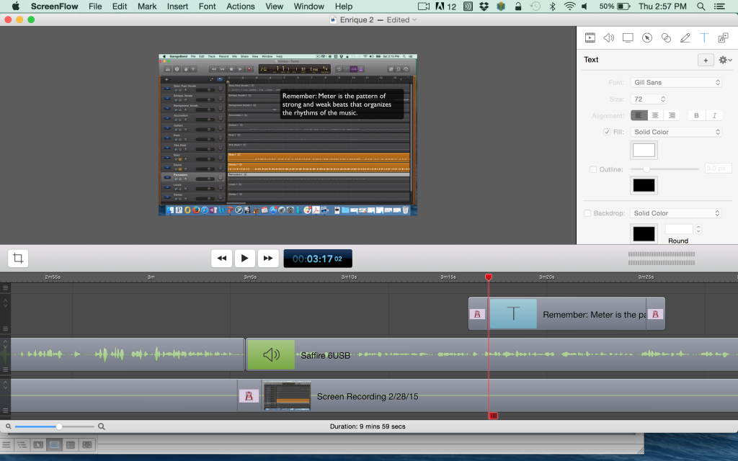Set text alignment to left

tap(639, 115)
